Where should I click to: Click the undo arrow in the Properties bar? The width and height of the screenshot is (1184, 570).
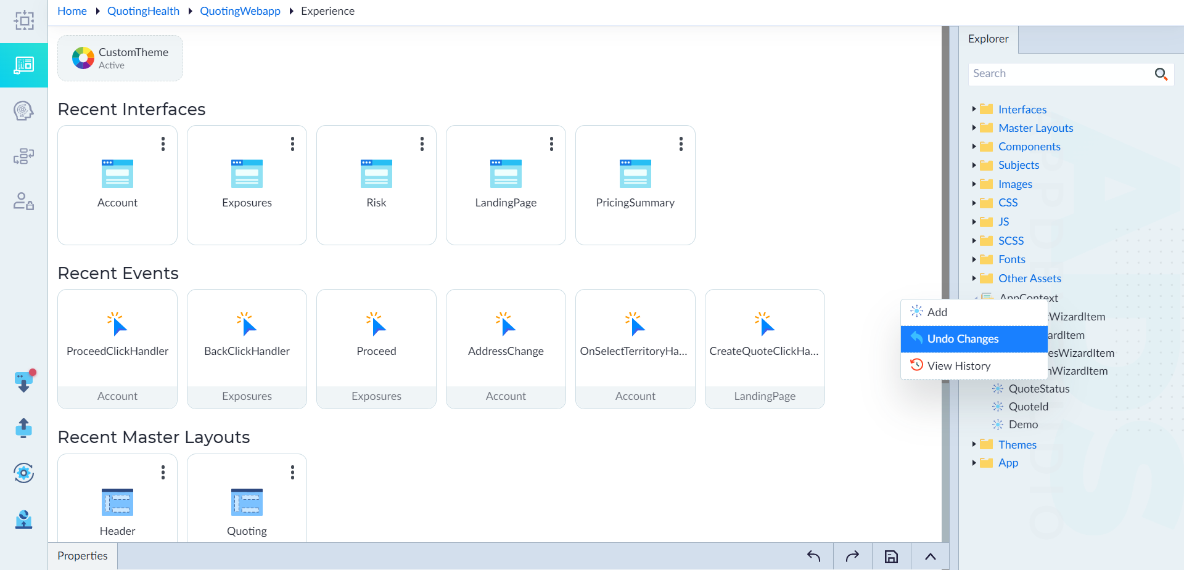point(814,556)
